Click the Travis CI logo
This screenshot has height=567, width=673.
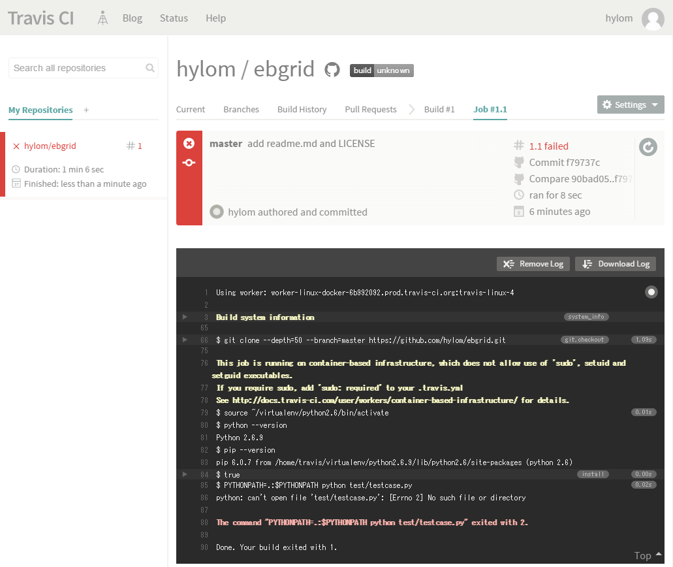40,18
